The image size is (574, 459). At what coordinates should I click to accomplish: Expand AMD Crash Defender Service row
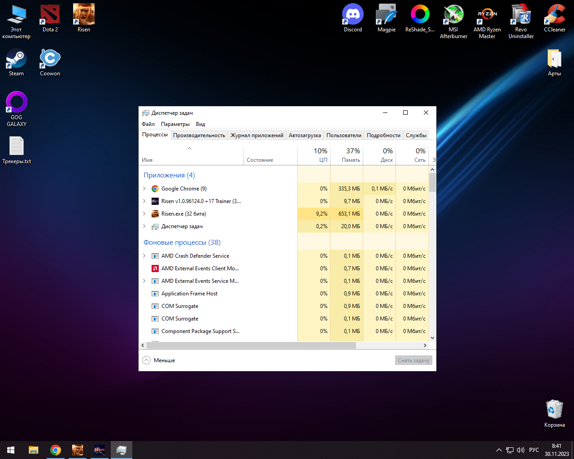(144, 256)
